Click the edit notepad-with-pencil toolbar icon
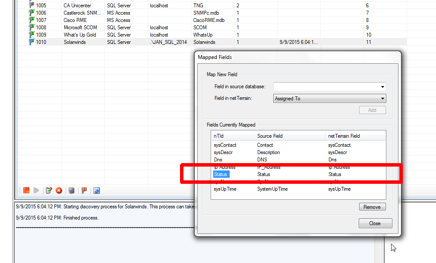436x263 pixels. [x=49, y=190]
